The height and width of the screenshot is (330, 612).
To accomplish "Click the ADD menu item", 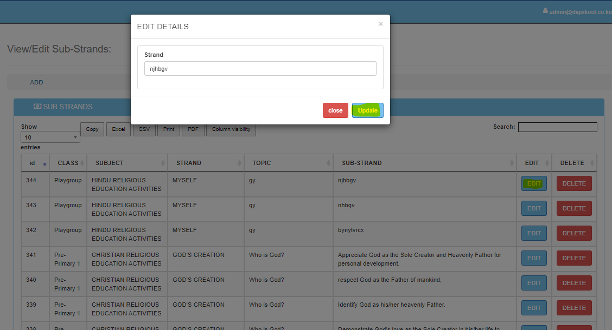I will pyautogui.click(x=36, y=82).
